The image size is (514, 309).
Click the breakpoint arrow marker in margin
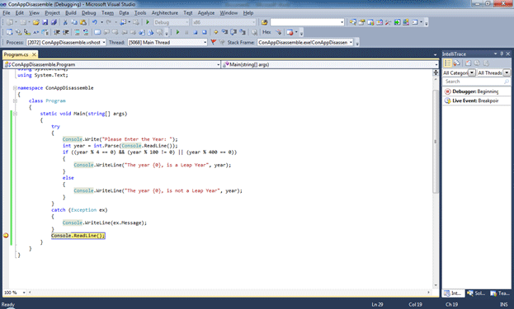point(6,236)
